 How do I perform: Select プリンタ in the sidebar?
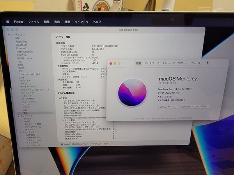coord(27,105)
